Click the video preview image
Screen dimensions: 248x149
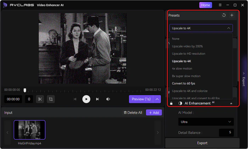pos(83,49)
